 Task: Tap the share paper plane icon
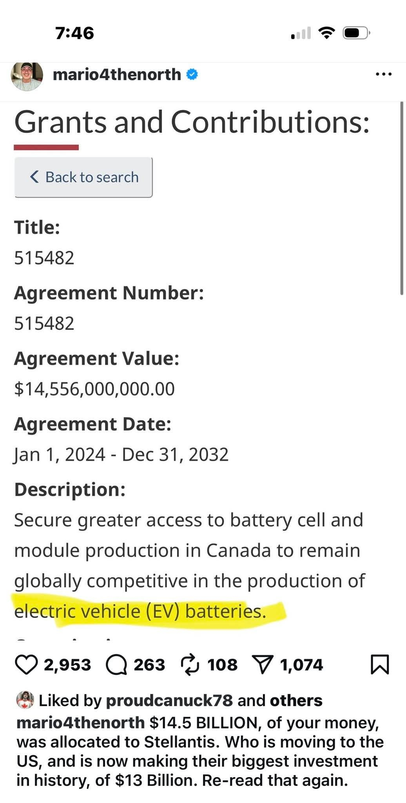pyautogui.click(x=262, y=665)
